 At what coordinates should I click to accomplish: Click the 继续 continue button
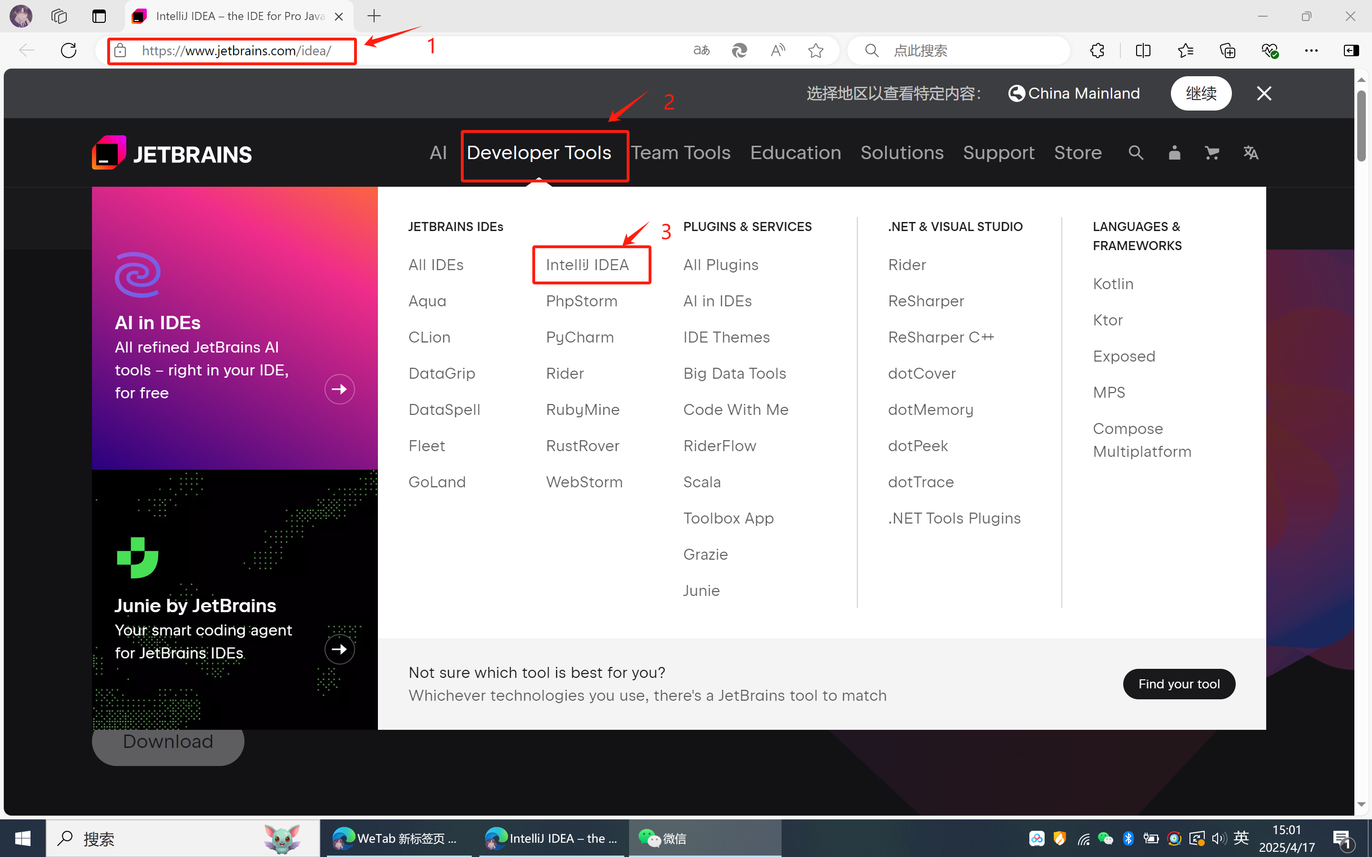pyautogui.click(x=1200, y=93)
